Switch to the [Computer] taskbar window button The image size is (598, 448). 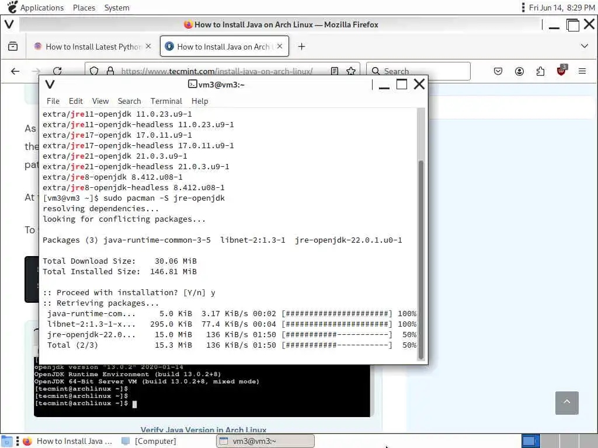click(x=149, y=441)
